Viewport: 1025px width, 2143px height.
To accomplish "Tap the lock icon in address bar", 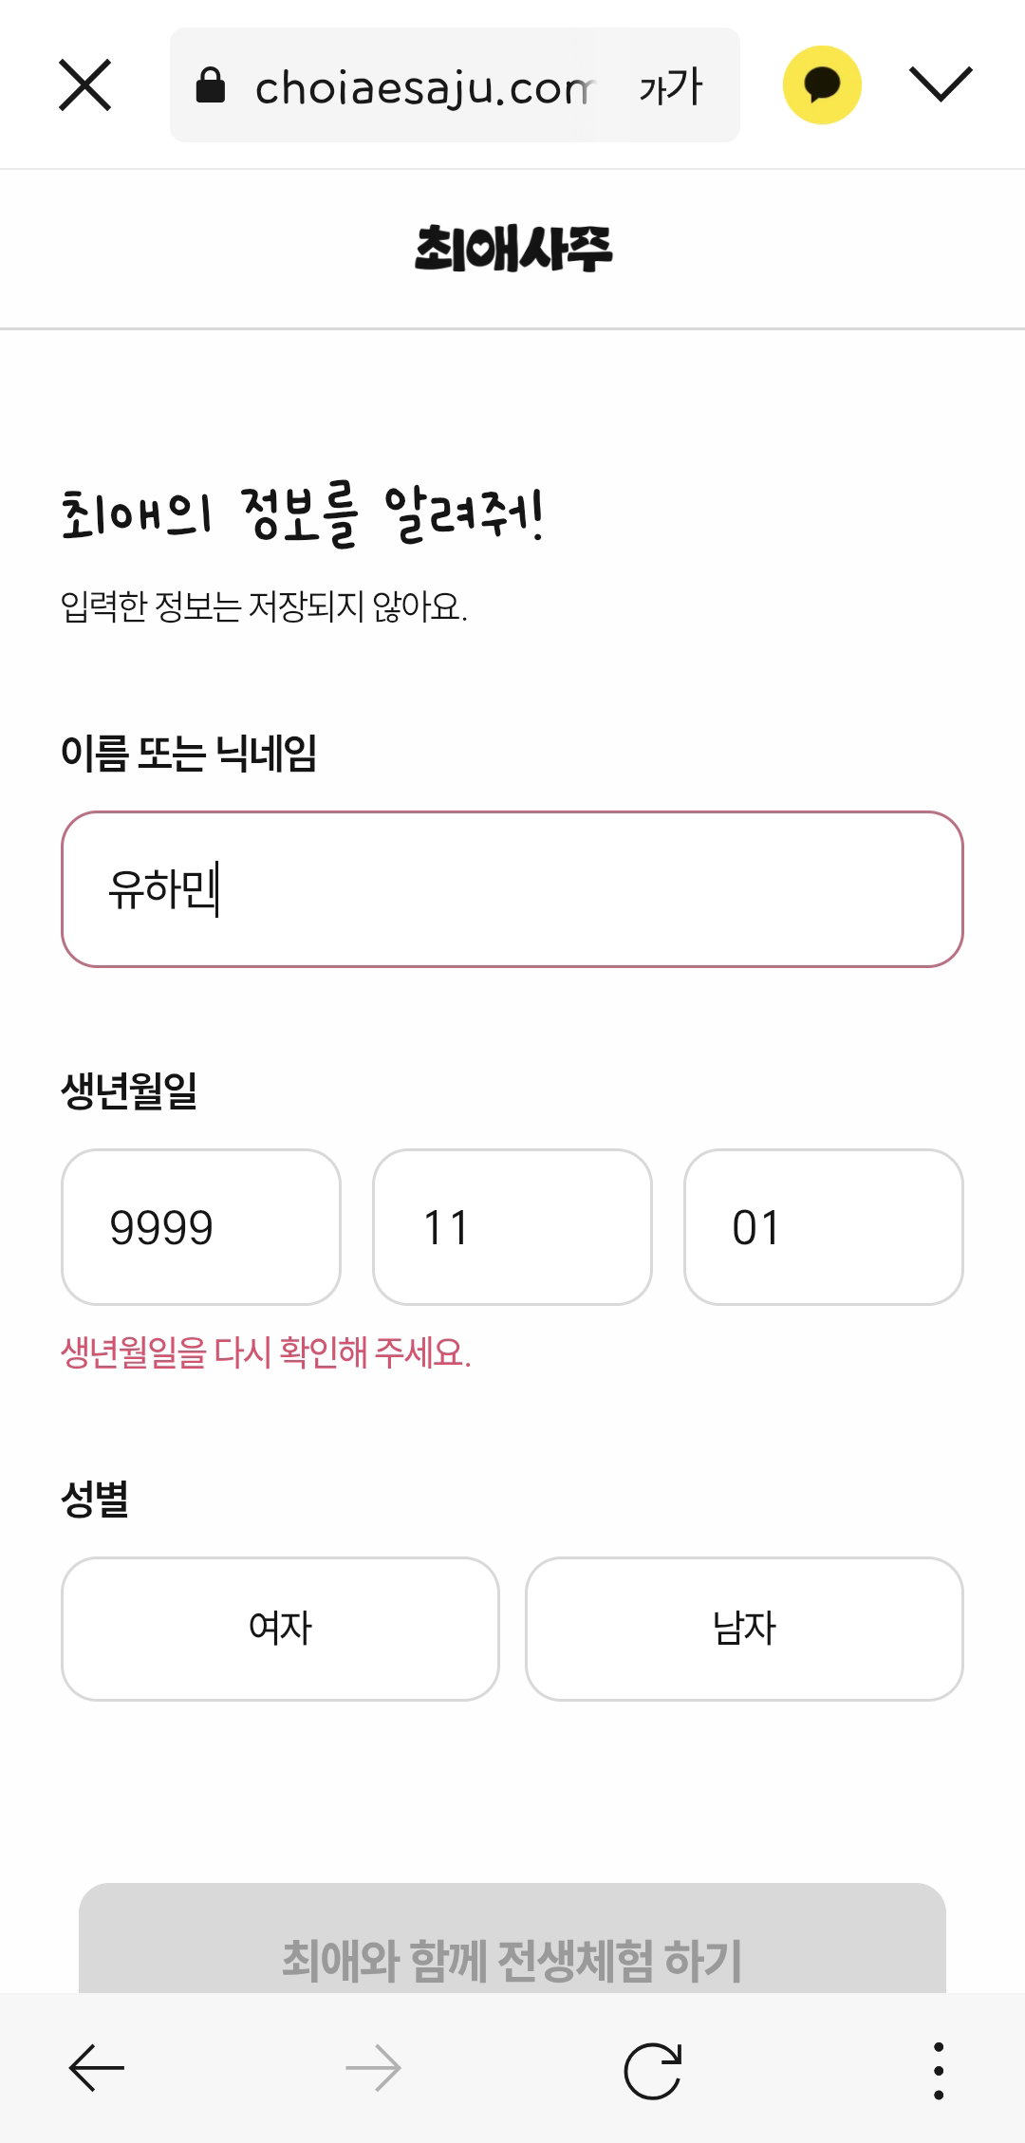I will point(211,85).
